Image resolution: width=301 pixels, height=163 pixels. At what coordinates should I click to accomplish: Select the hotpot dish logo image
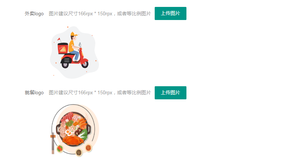coord(74,131)
